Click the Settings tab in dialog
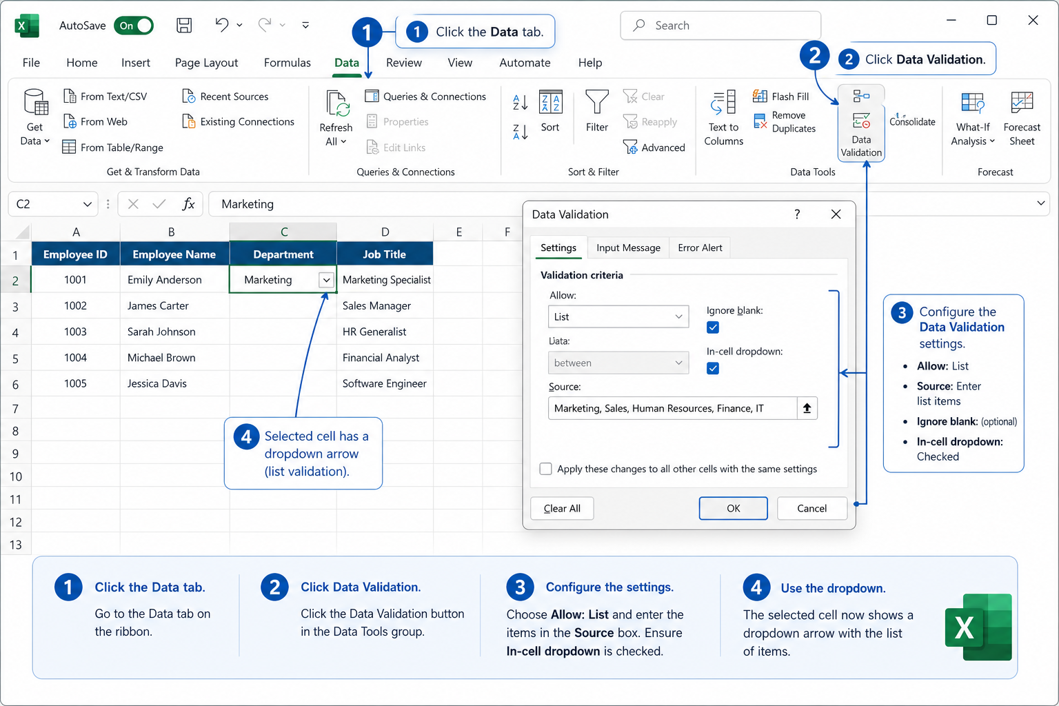Image resolution: width=1059 pixels, height=706 pixels. pyautogui.click(x=558, y=248)
